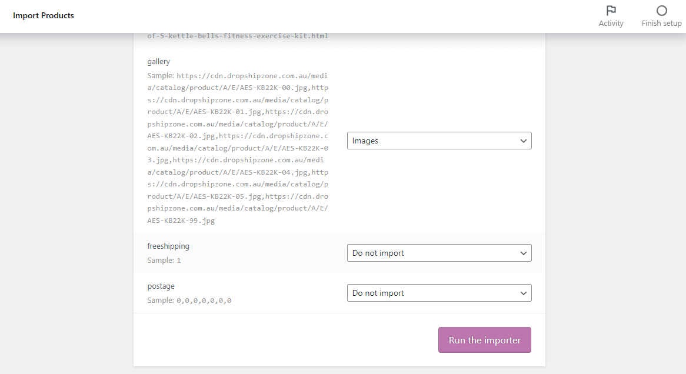The height and width of the screenshot is (374, 686).
Task: Select the Import Products page title
Action: point(44,15)
